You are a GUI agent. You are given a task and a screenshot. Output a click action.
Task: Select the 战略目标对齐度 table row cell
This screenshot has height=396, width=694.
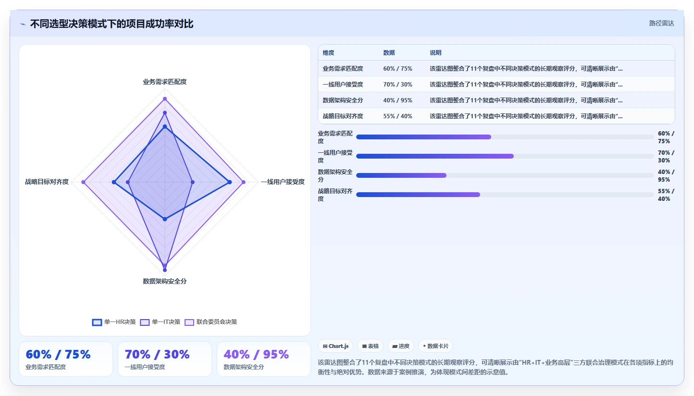(343, 116)
